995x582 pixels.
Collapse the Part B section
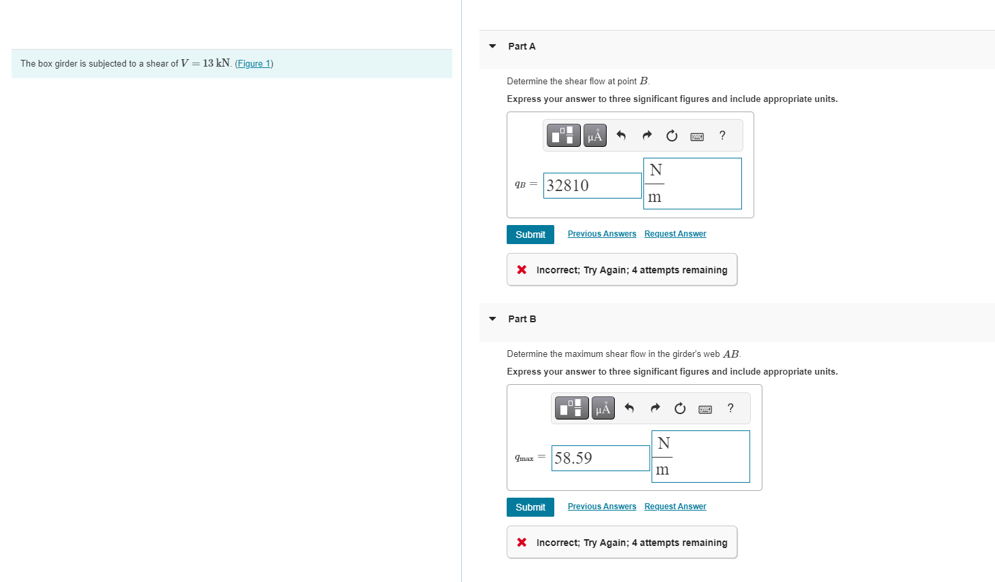(x=492, y=319)
